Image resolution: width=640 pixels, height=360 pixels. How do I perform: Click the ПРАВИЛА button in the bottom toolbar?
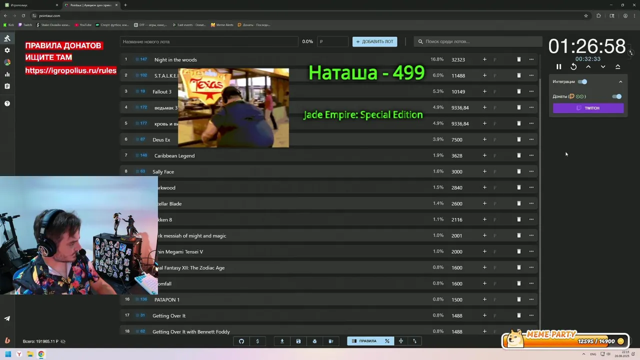tap(364, 341)
